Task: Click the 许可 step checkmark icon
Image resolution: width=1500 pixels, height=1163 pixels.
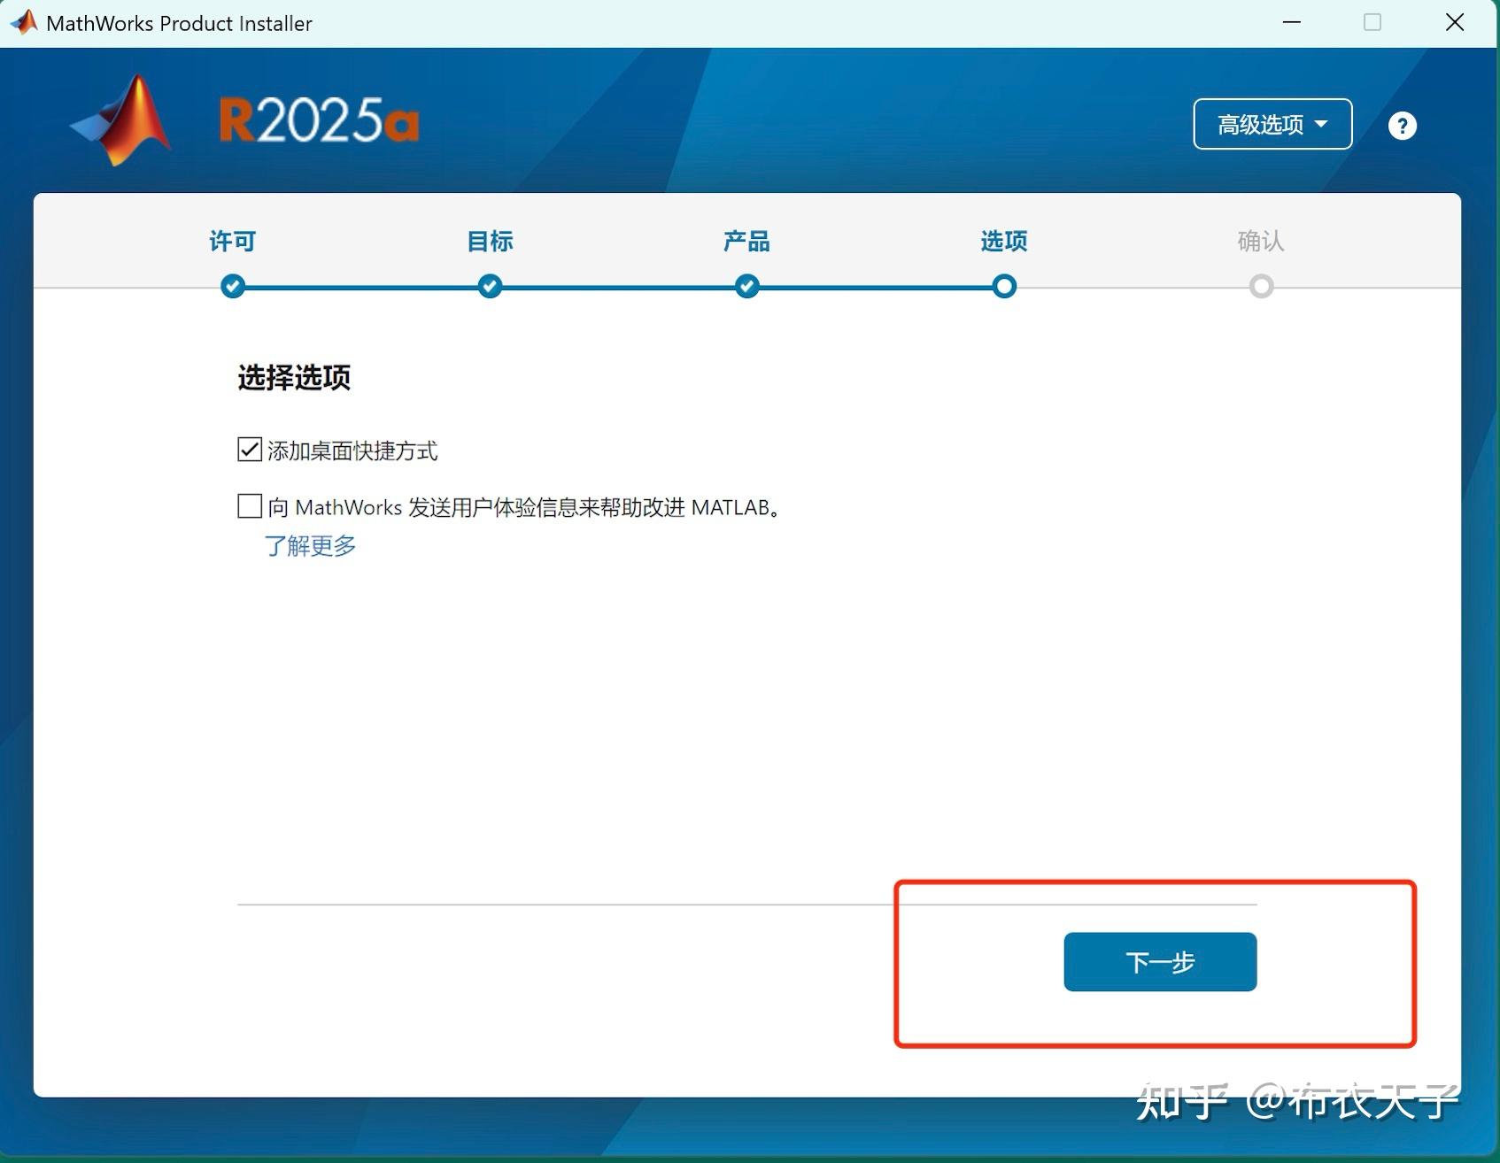Action: [x=232, y=286]
